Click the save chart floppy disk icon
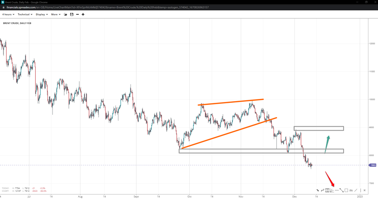The image size is (378, 200). [72, 14]
